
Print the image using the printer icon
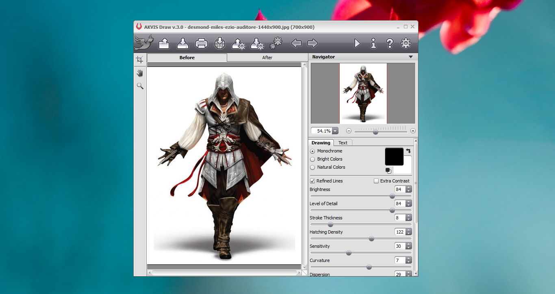click(x=202, y=43)
